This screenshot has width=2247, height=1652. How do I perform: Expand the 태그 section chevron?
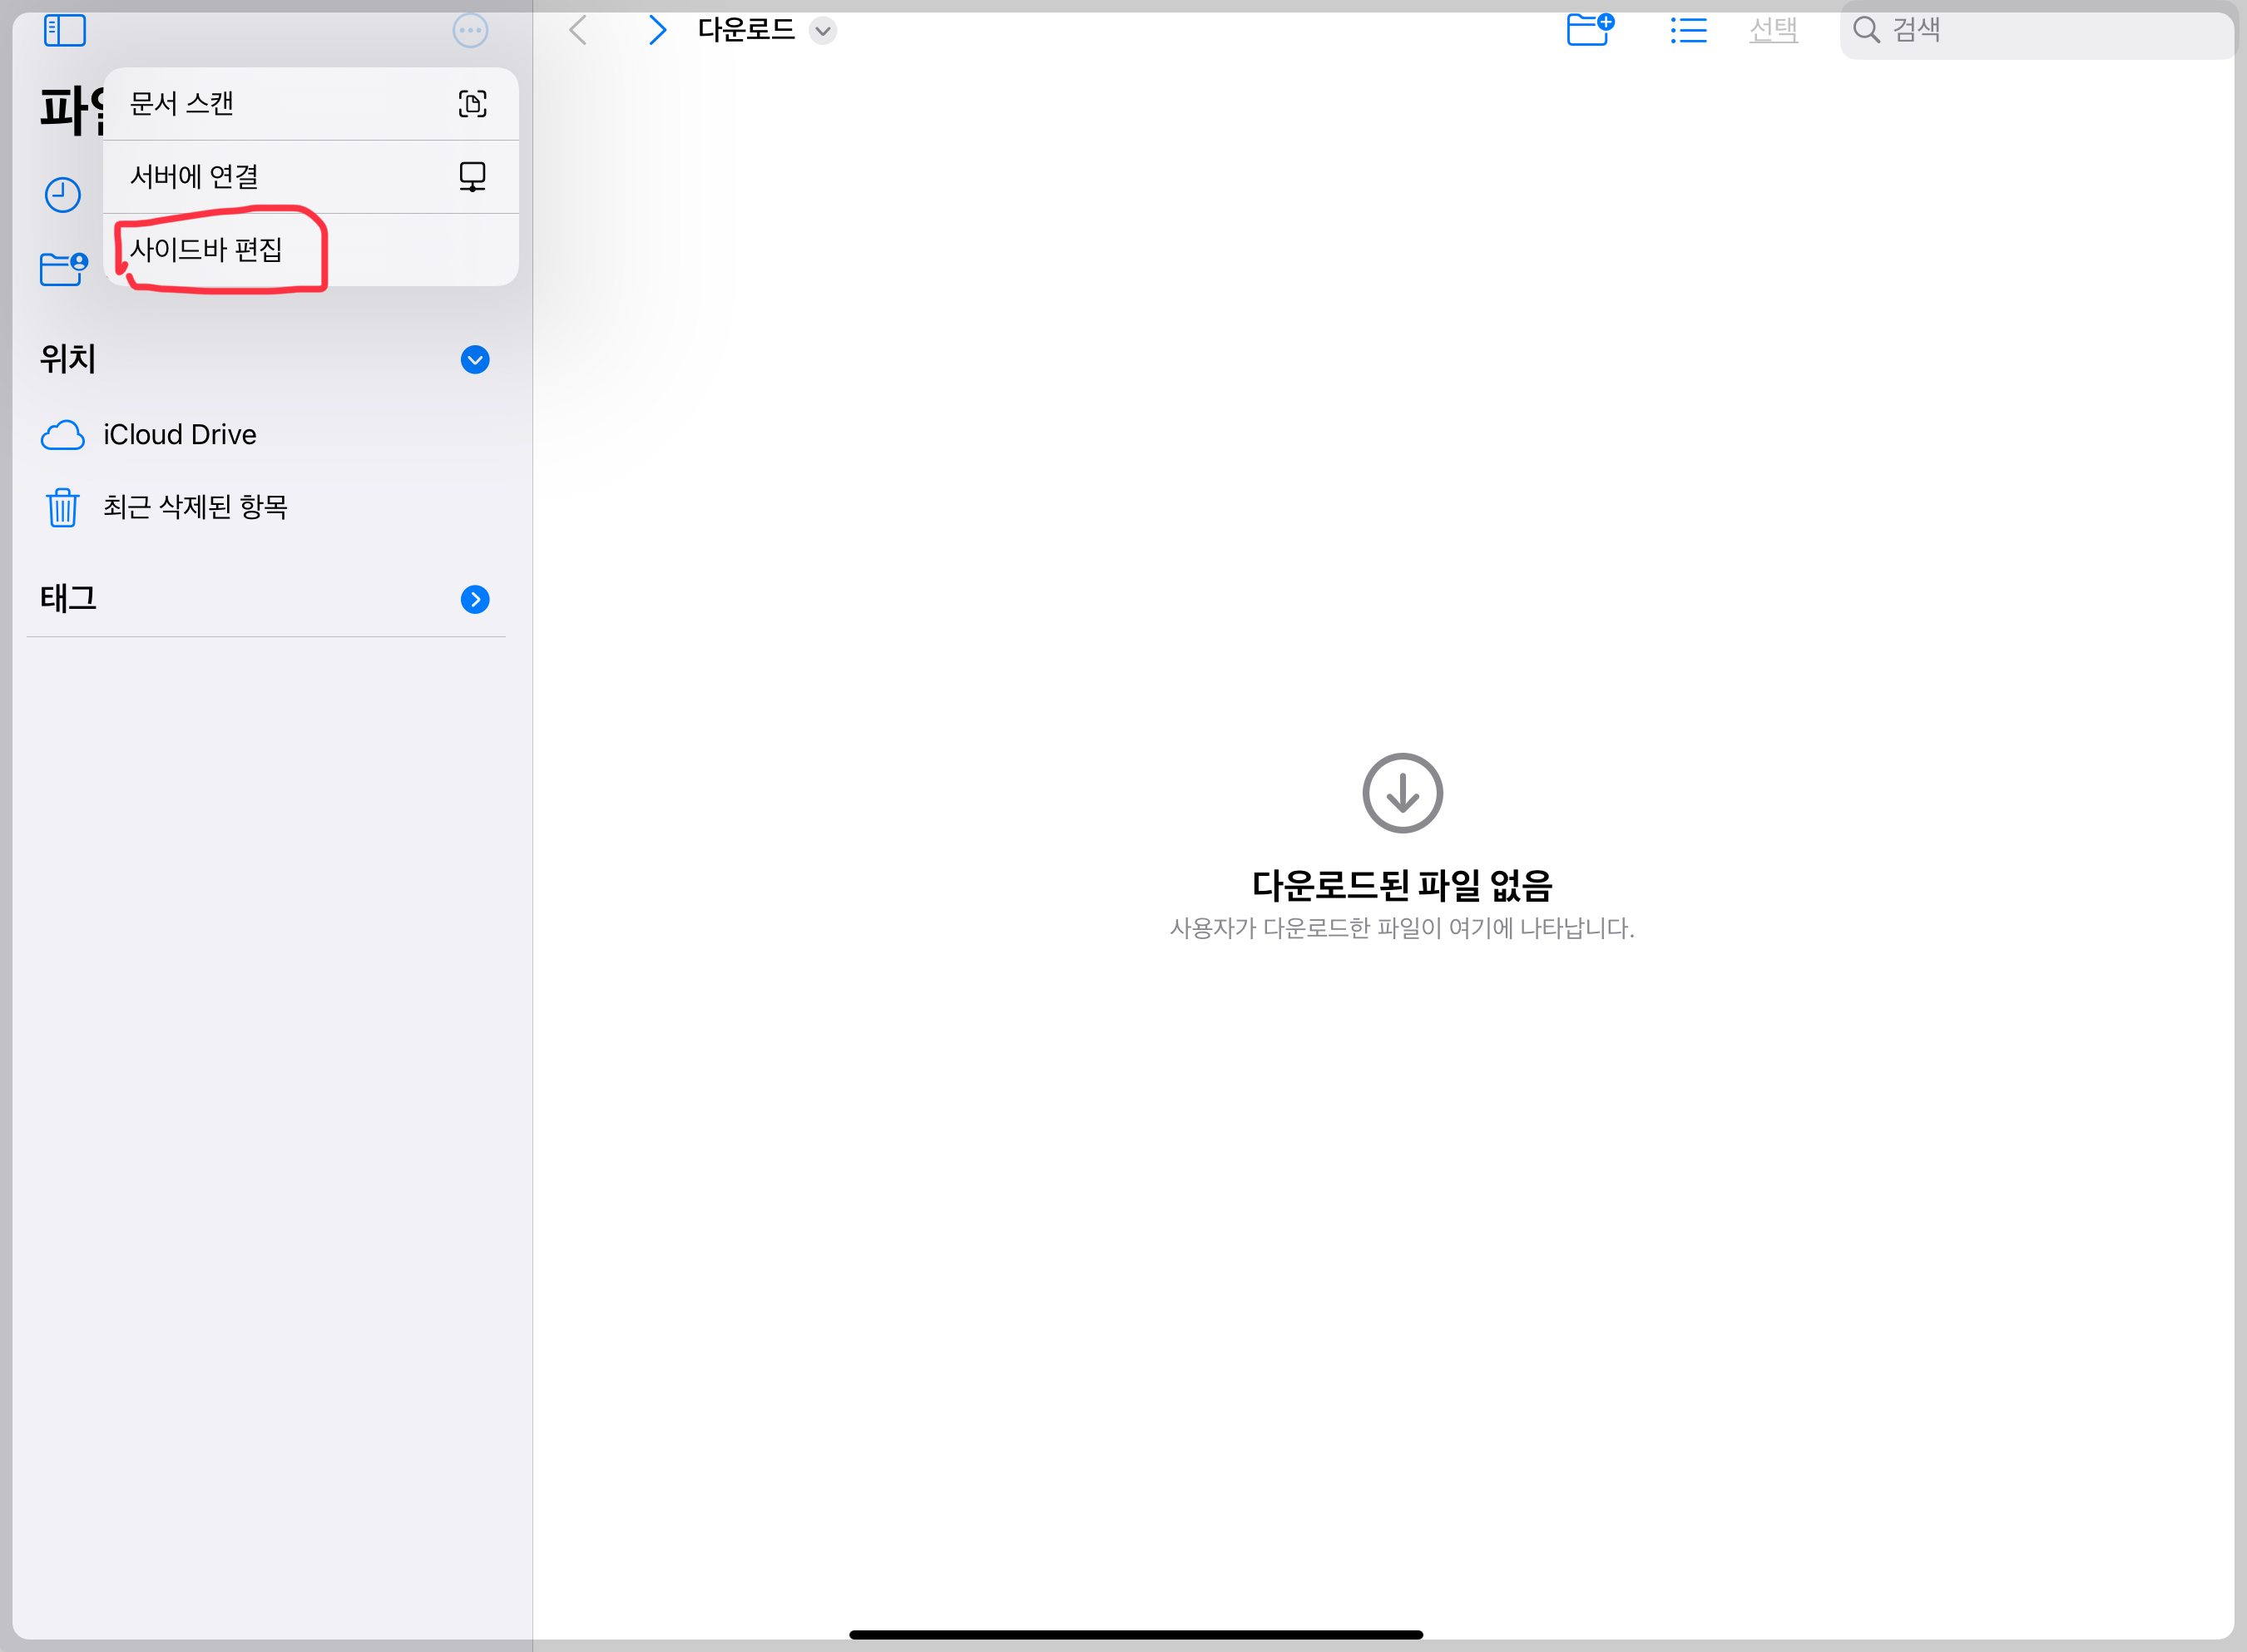(x=475, y=600)
